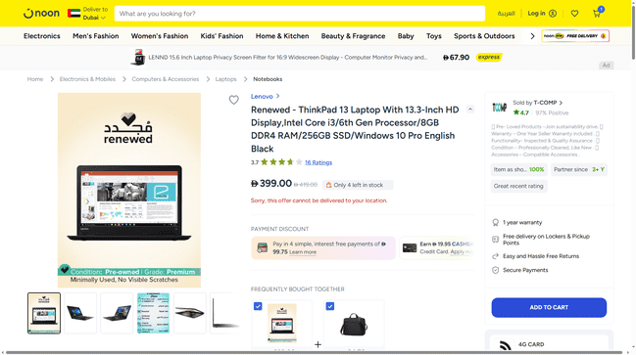The height and width of the screenshot is (355, 636).
Task: Click the Notebooks breadcrumb
Action: click(x=268, y=79)
